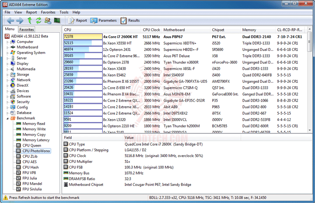The height and width of the screenshot is (203, 315).
Task: Select the CPU Queen benchmark
Action: 32,146
